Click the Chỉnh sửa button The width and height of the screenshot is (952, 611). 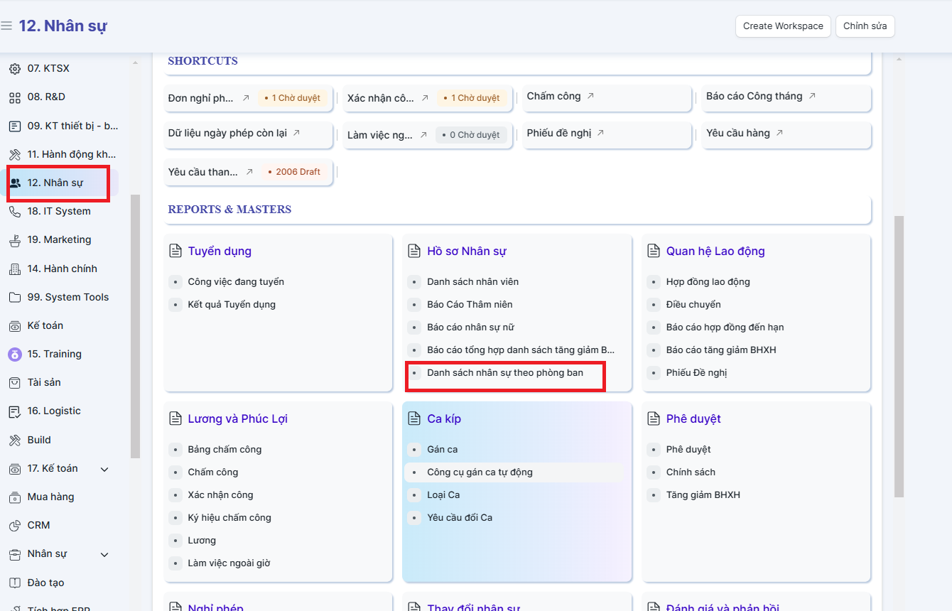(865, 26)
